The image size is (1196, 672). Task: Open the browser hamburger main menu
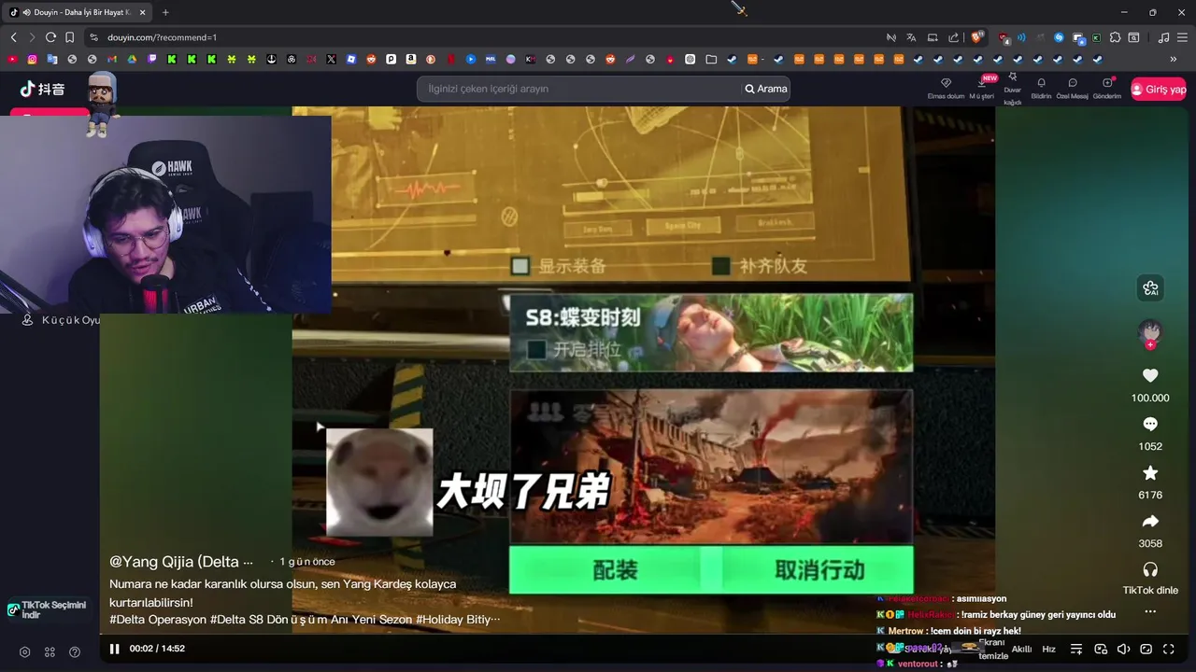pyautogui.click(x=1182, y=37)
